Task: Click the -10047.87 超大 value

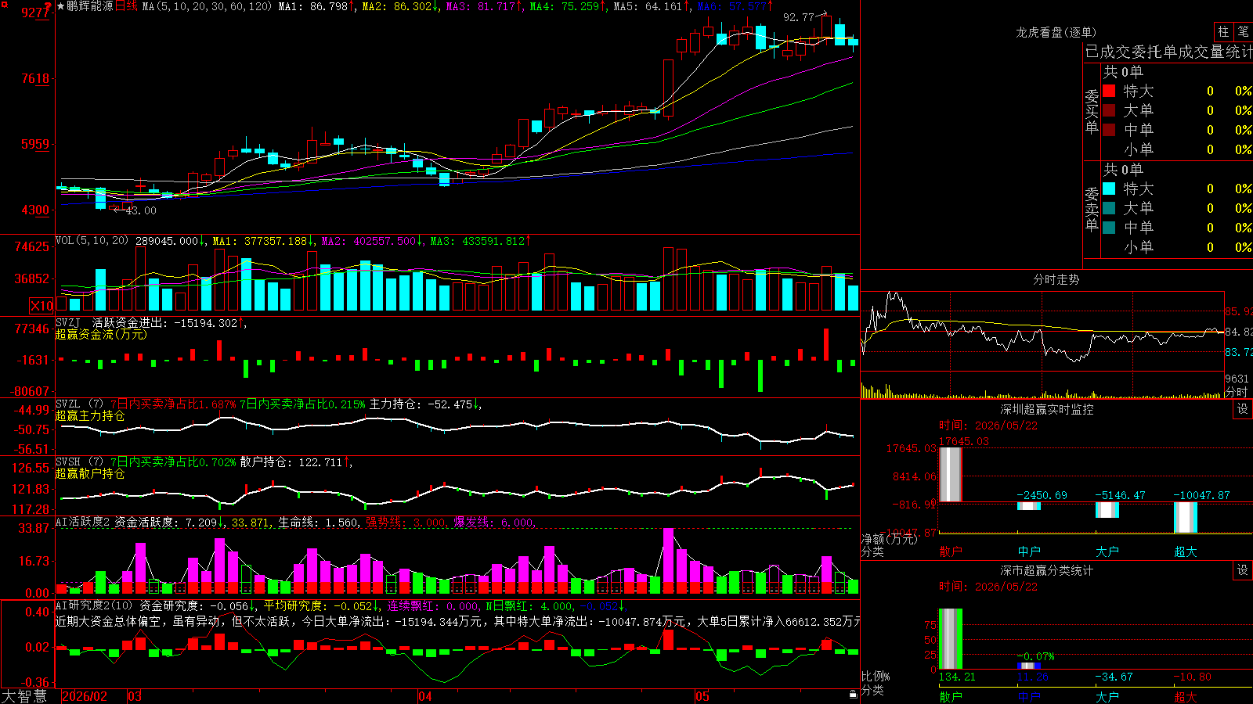Action: (x=1202, y=495)
